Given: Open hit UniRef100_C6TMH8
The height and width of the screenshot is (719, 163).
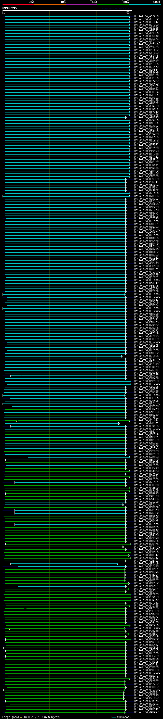Looking at the screenshot, I should coord(146,44).
